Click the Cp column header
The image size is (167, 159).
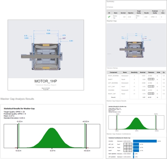click(164, 72)
